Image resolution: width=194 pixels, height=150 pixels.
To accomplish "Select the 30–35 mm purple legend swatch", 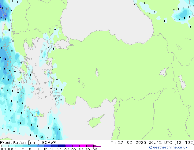I will [69, 146].
